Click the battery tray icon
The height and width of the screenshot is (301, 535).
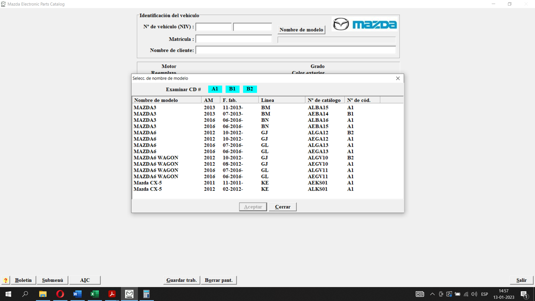(458, 294)
